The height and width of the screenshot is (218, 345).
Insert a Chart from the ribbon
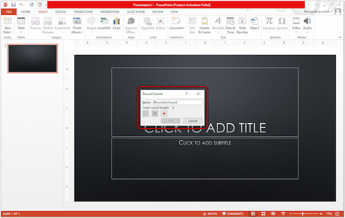116,24
